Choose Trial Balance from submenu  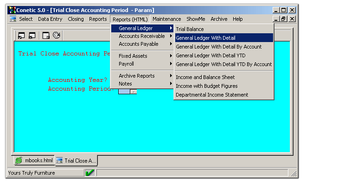[x=190, y=29]
